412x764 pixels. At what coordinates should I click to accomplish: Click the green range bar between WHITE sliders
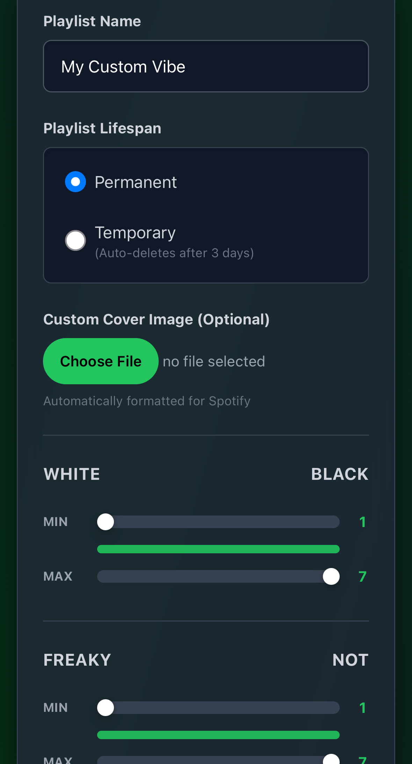(x=218, y=549)
